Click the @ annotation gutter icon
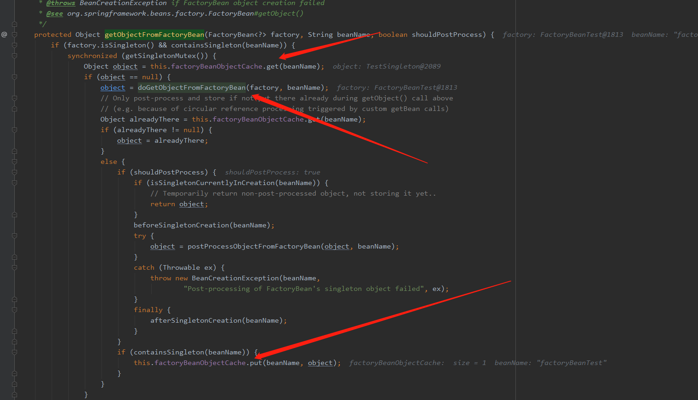Image resolution: width=698 pixels, height=400 pixels. tap(4, 35)
